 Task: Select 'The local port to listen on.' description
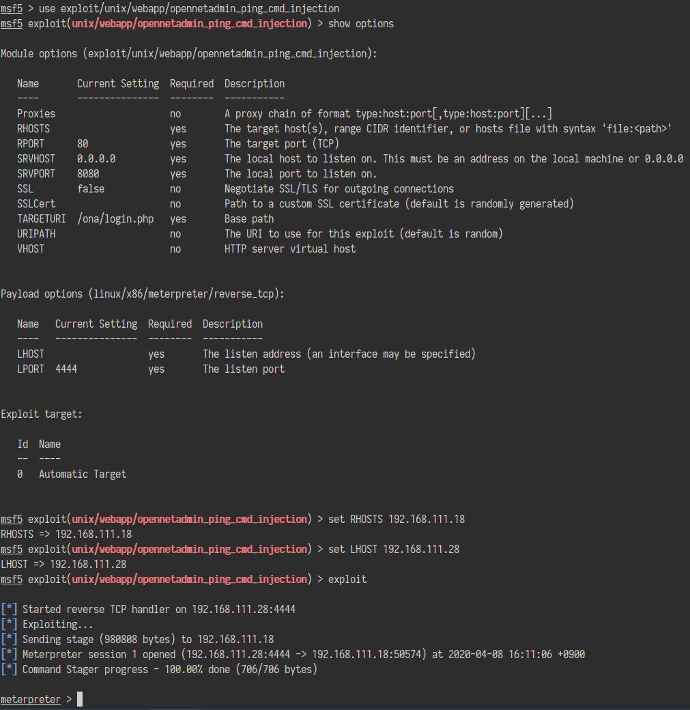pyautogui.click(x=300, y=173)
